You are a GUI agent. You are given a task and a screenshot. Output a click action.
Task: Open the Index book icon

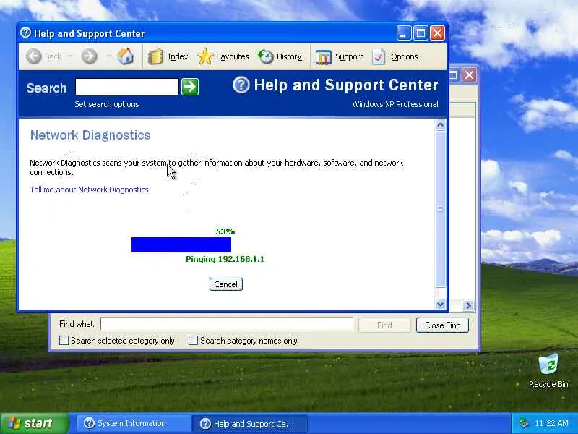155,57
